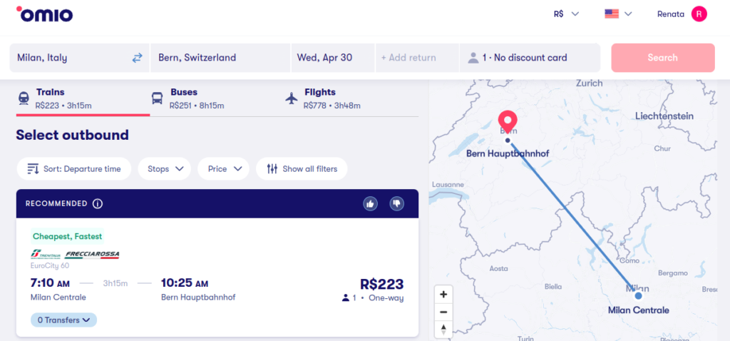Switch to the Flights tab
The image size is (730, 341).
322,98
